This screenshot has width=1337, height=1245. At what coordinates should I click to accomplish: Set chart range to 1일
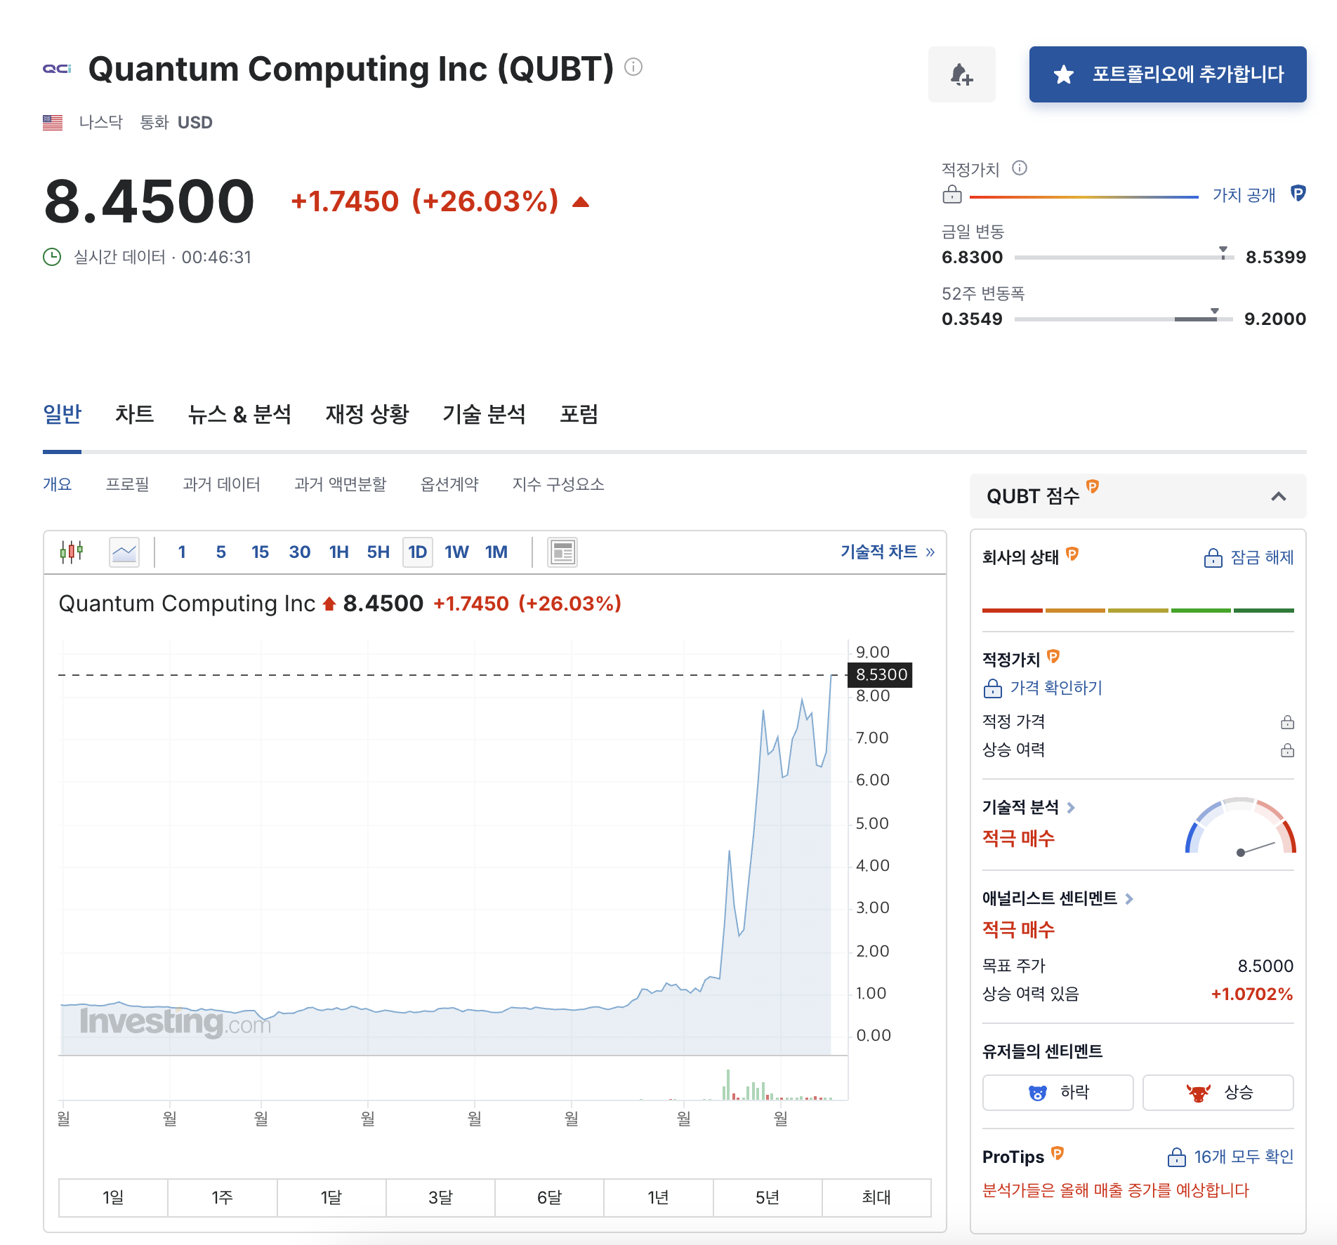(113, 1197)
